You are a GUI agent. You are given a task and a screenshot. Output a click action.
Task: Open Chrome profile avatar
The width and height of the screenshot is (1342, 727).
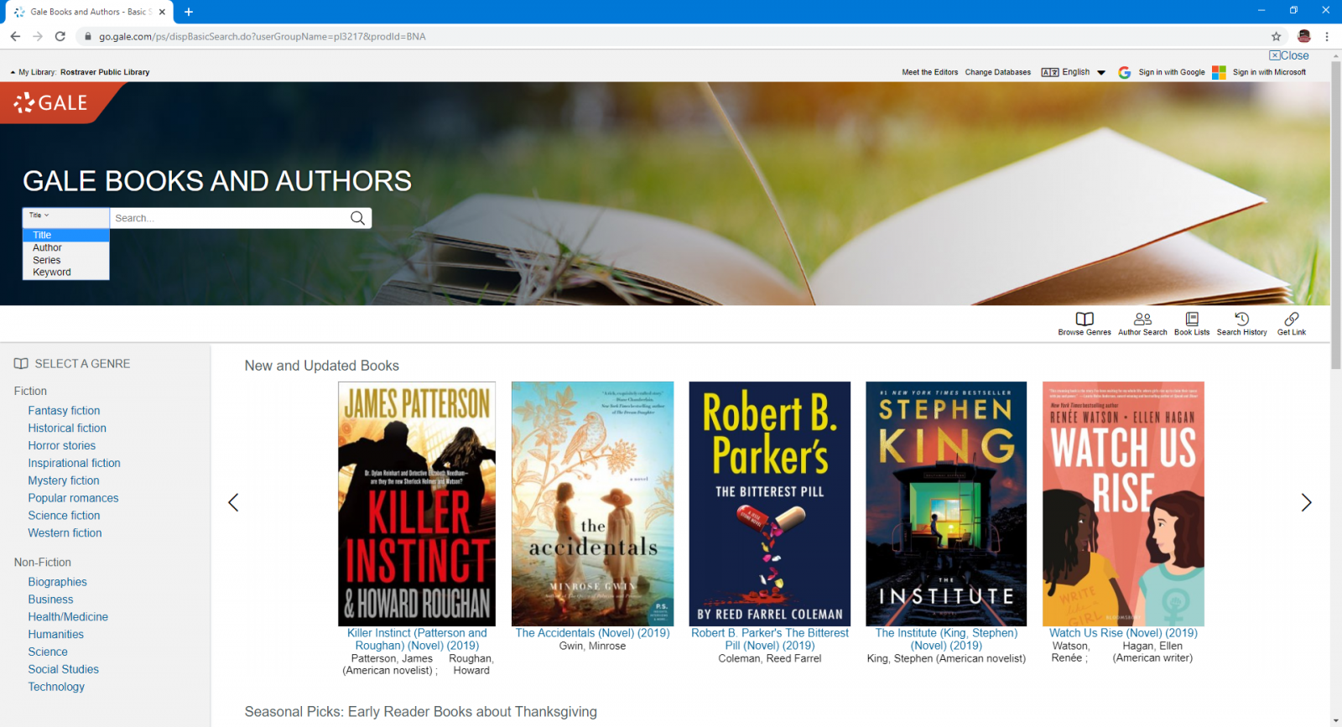click(x=1303, y=36)
